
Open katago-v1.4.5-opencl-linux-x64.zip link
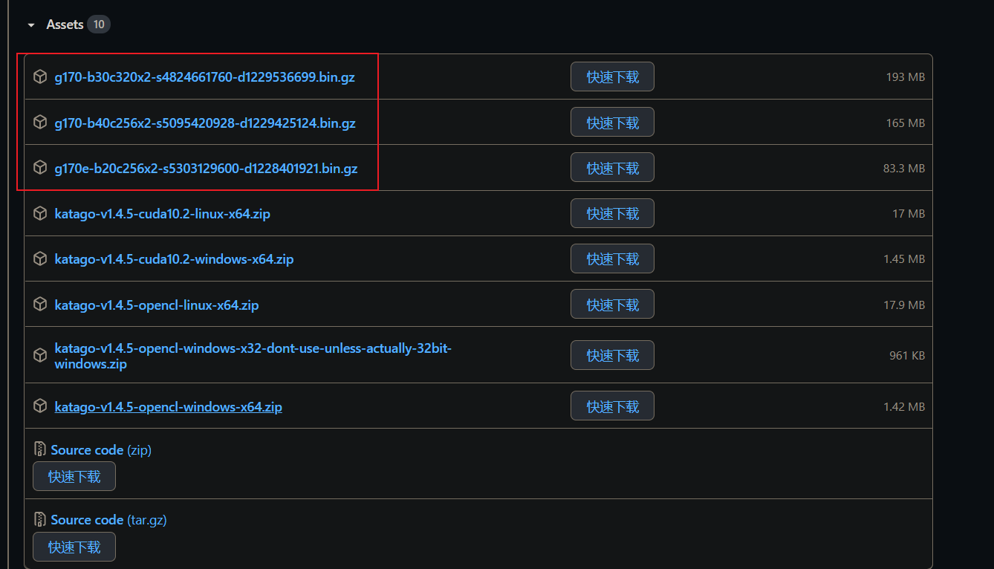click(x=157, y=305)
